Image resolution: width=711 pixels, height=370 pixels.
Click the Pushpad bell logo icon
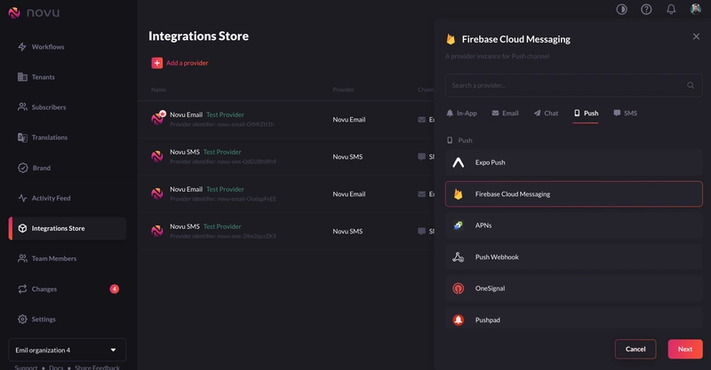(x=459, y=319)
